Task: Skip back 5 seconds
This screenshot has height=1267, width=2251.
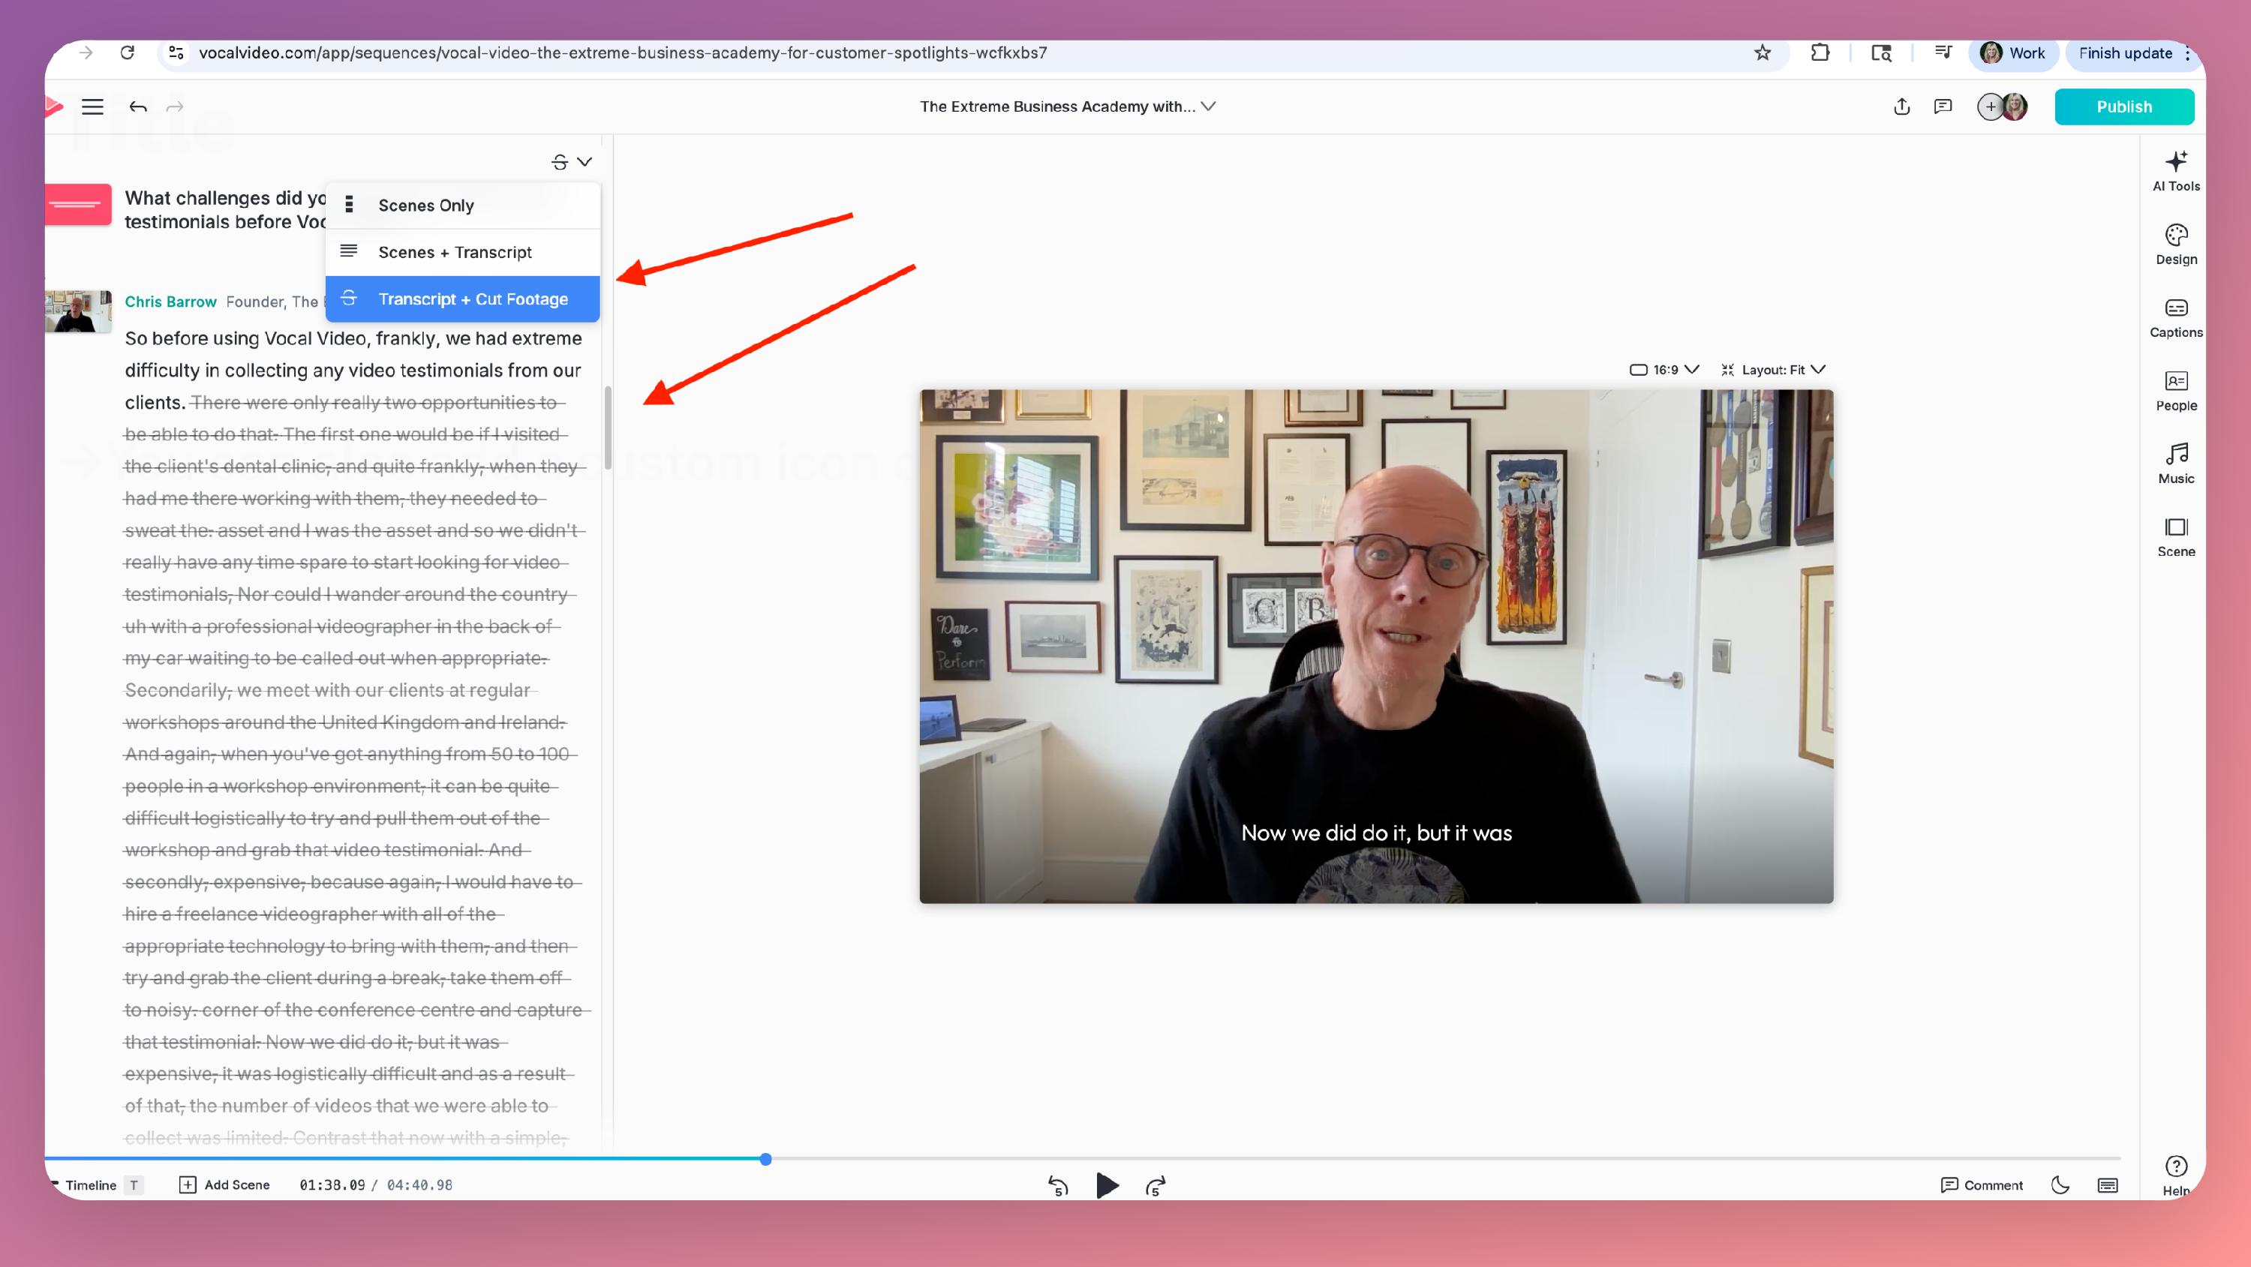Action: tap(1057, 1186)
